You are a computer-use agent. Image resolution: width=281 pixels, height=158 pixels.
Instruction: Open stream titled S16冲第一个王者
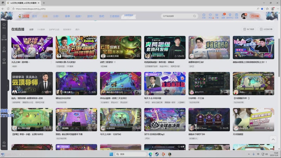(x=196, y=98)
